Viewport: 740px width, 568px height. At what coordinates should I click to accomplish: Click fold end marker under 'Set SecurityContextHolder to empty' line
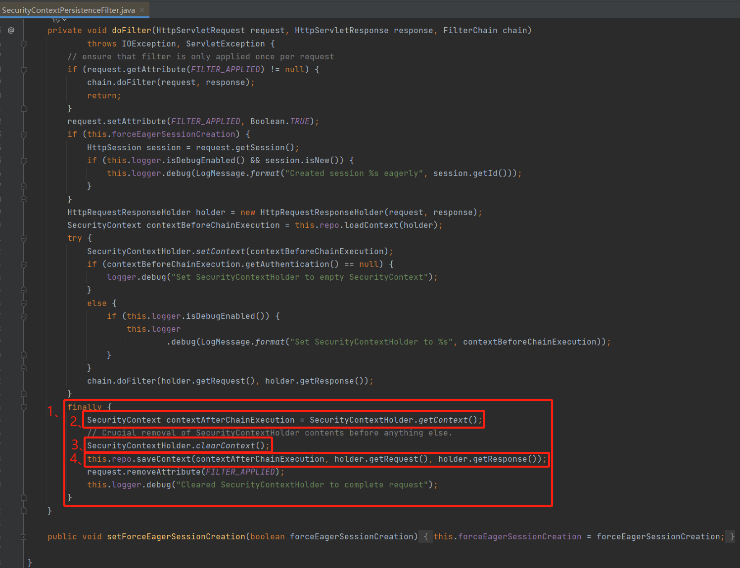(x=23, y=290)
